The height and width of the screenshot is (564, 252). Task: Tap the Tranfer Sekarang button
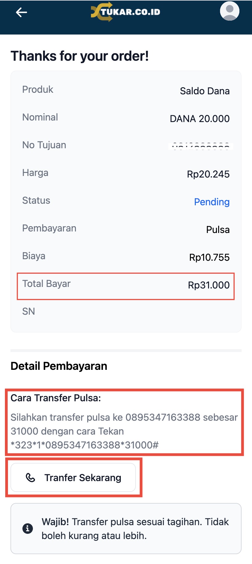pos(73,477)
